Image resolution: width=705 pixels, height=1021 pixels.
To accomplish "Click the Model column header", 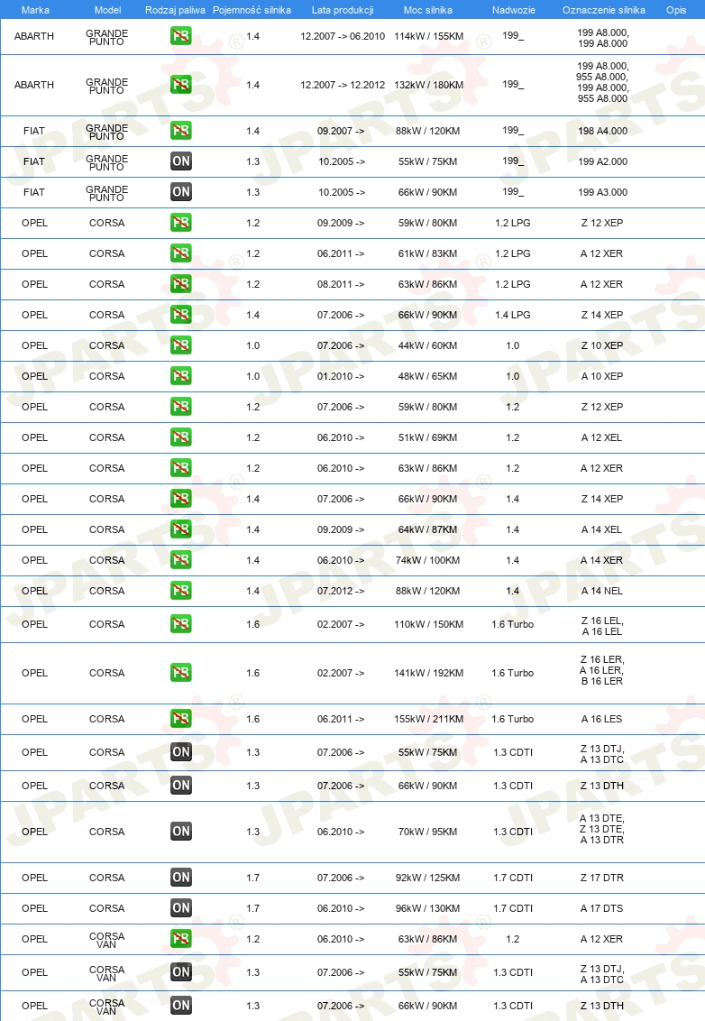I will tap(107, 10).
